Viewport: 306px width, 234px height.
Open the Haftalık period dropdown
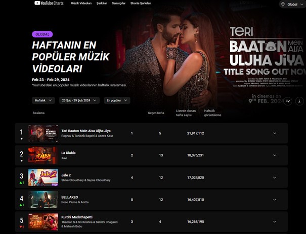(x=43, y=100)
